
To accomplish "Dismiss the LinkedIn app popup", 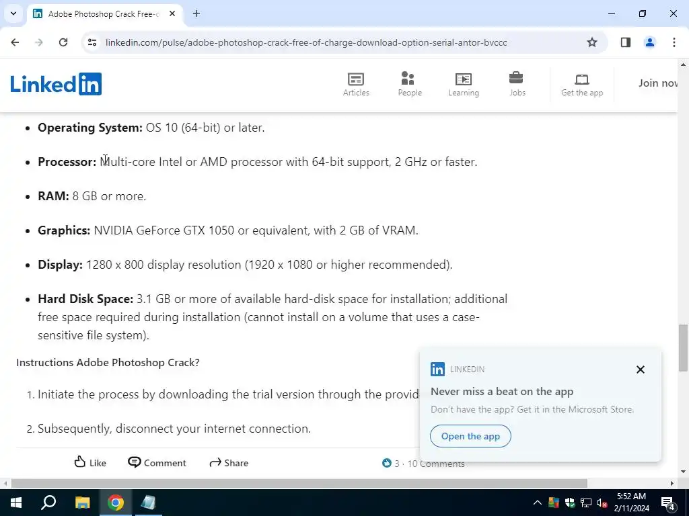I will 641,370.
